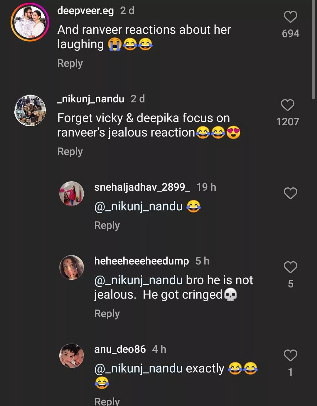Open _nikunj_nandu's profile picture

[x=30, y=110]
